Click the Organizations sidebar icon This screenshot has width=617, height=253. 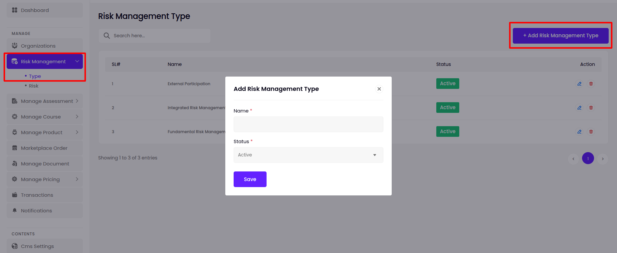click(x=15, y=46)
